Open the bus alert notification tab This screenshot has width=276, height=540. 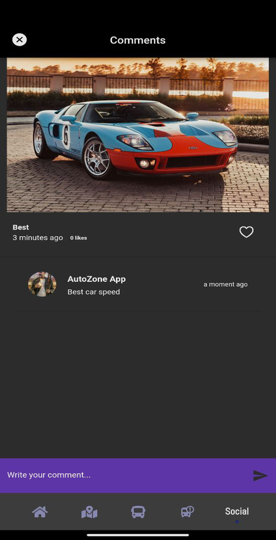coord(187,512)
